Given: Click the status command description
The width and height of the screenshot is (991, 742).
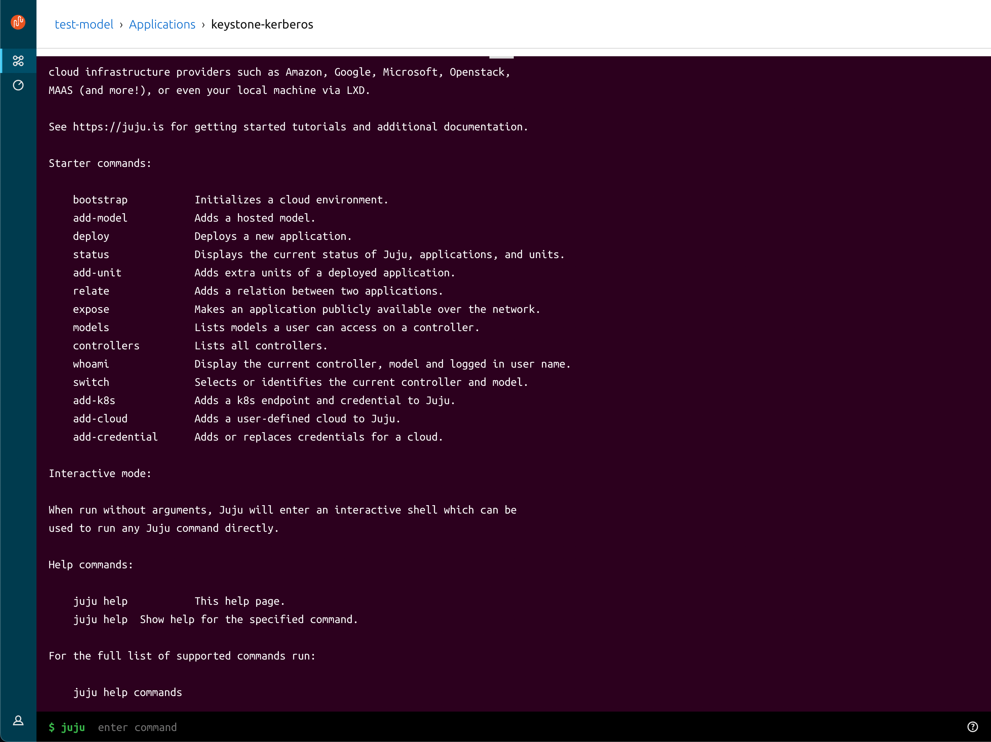Looking at the screenshot, I should pyautogui.click(x=379, y=254).
